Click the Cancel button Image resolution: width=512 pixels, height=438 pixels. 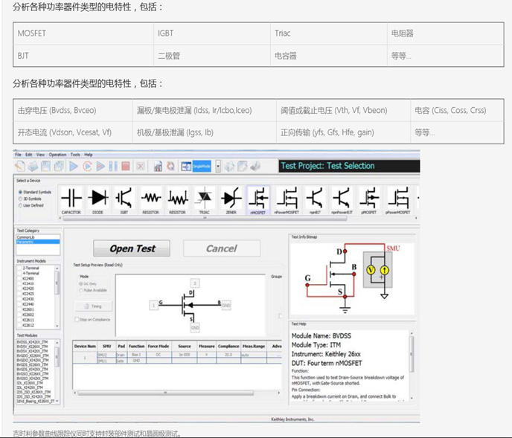click(x=221, y=248)
